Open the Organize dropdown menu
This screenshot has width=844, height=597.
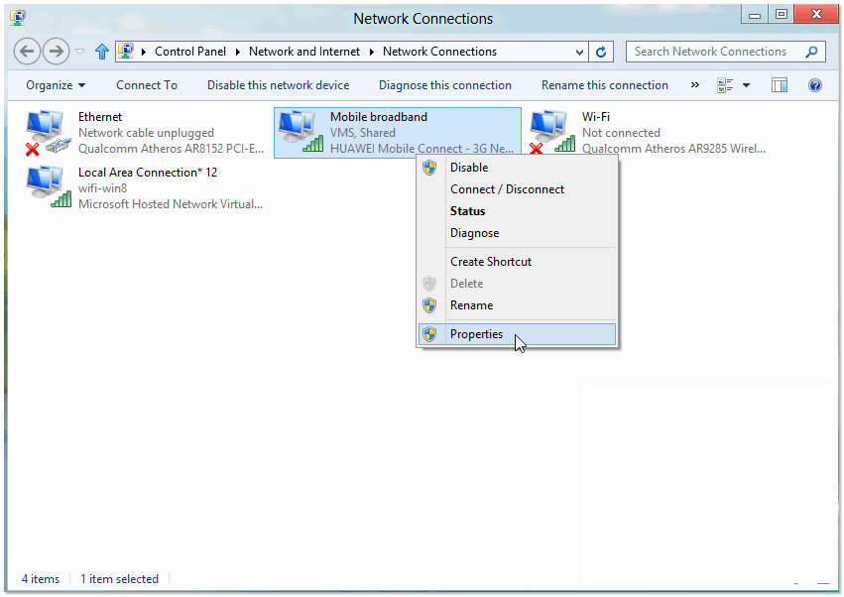[56, 85]
